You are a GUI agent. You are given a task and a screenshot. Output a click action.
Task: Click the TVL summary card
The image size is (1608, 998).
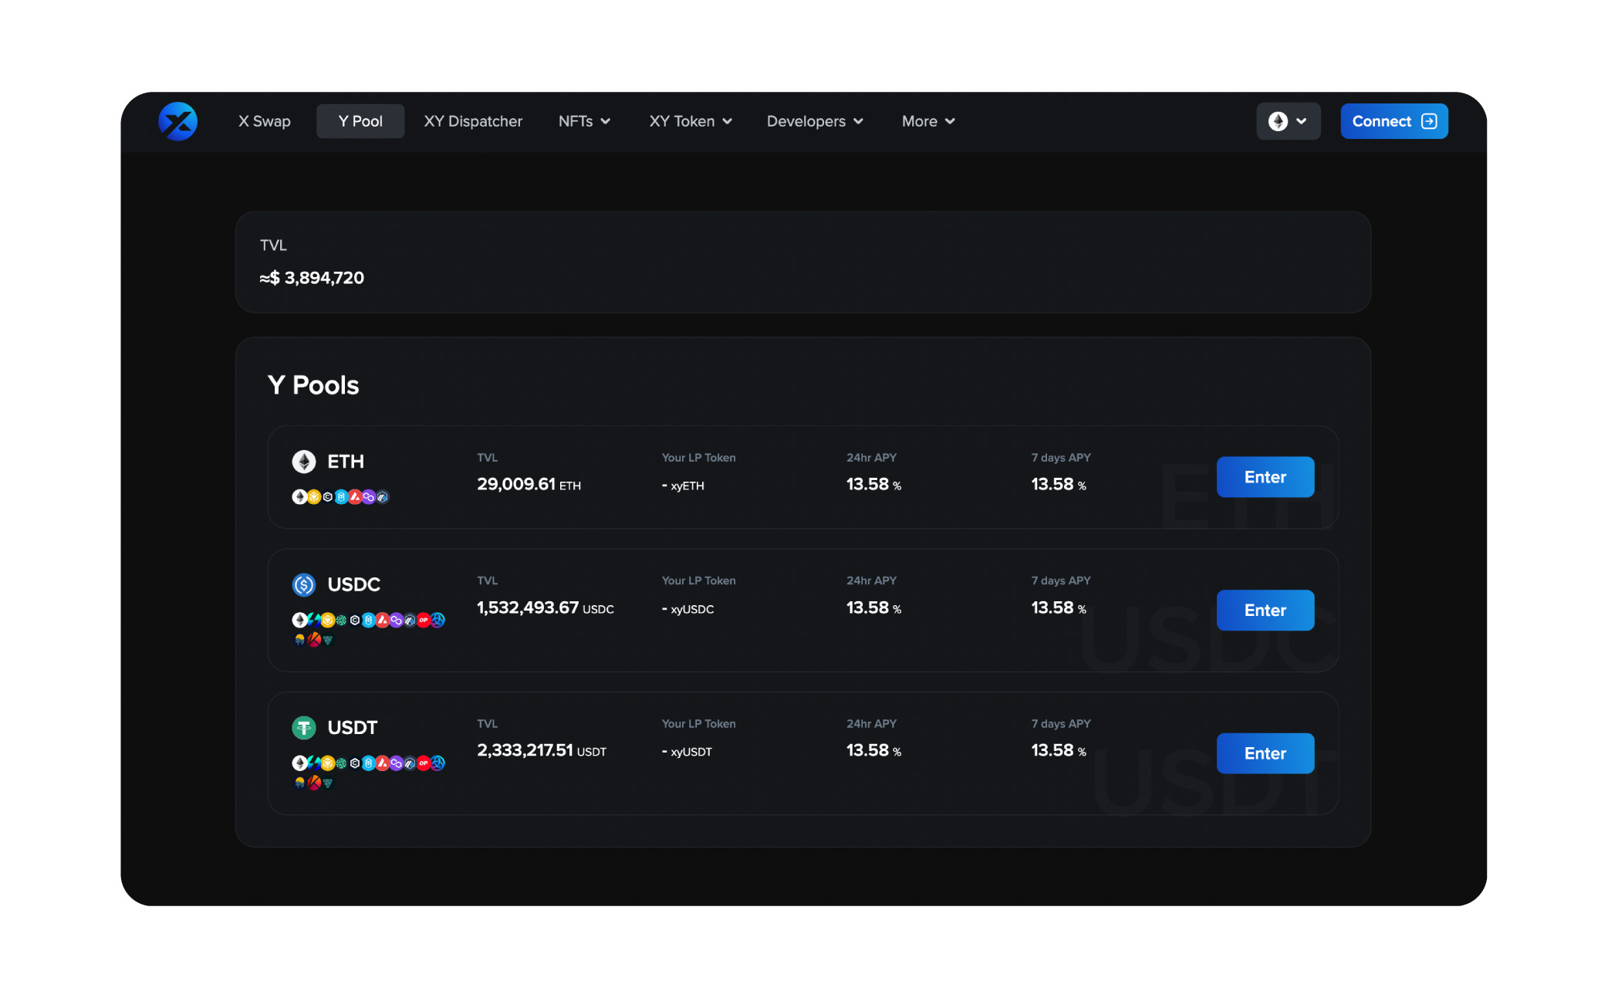click(803, 262)
